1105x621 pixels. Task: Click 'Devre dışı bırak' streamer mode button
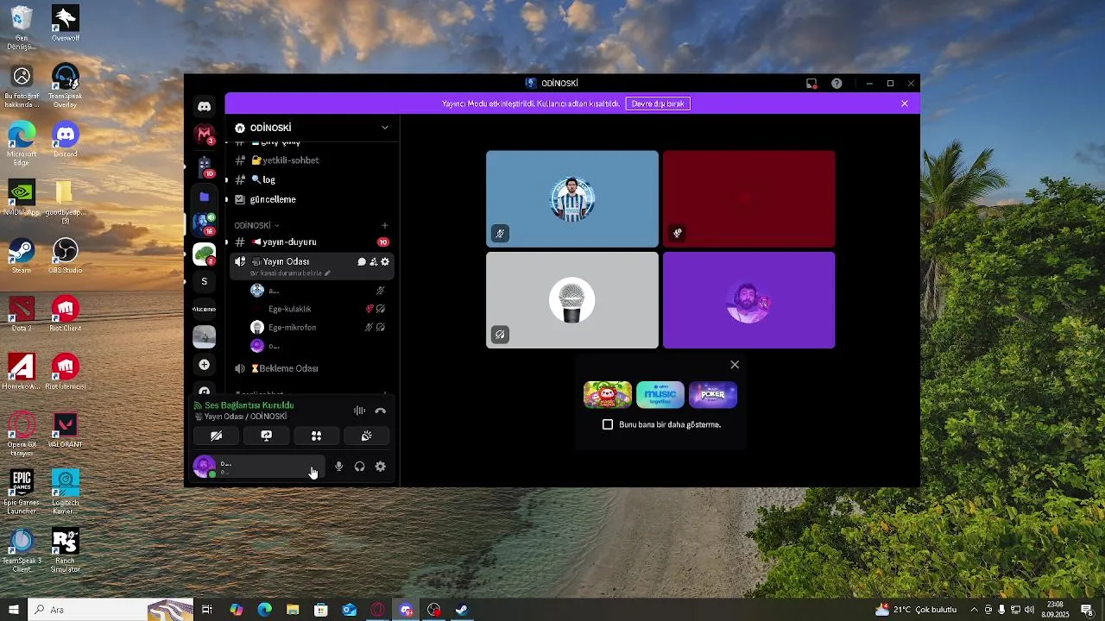point(658,103)
